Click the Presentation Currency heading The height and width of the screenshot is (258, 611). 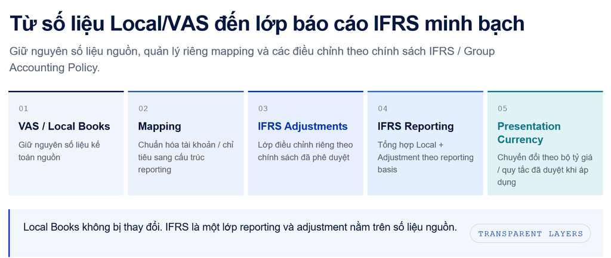tap(529, 133)
